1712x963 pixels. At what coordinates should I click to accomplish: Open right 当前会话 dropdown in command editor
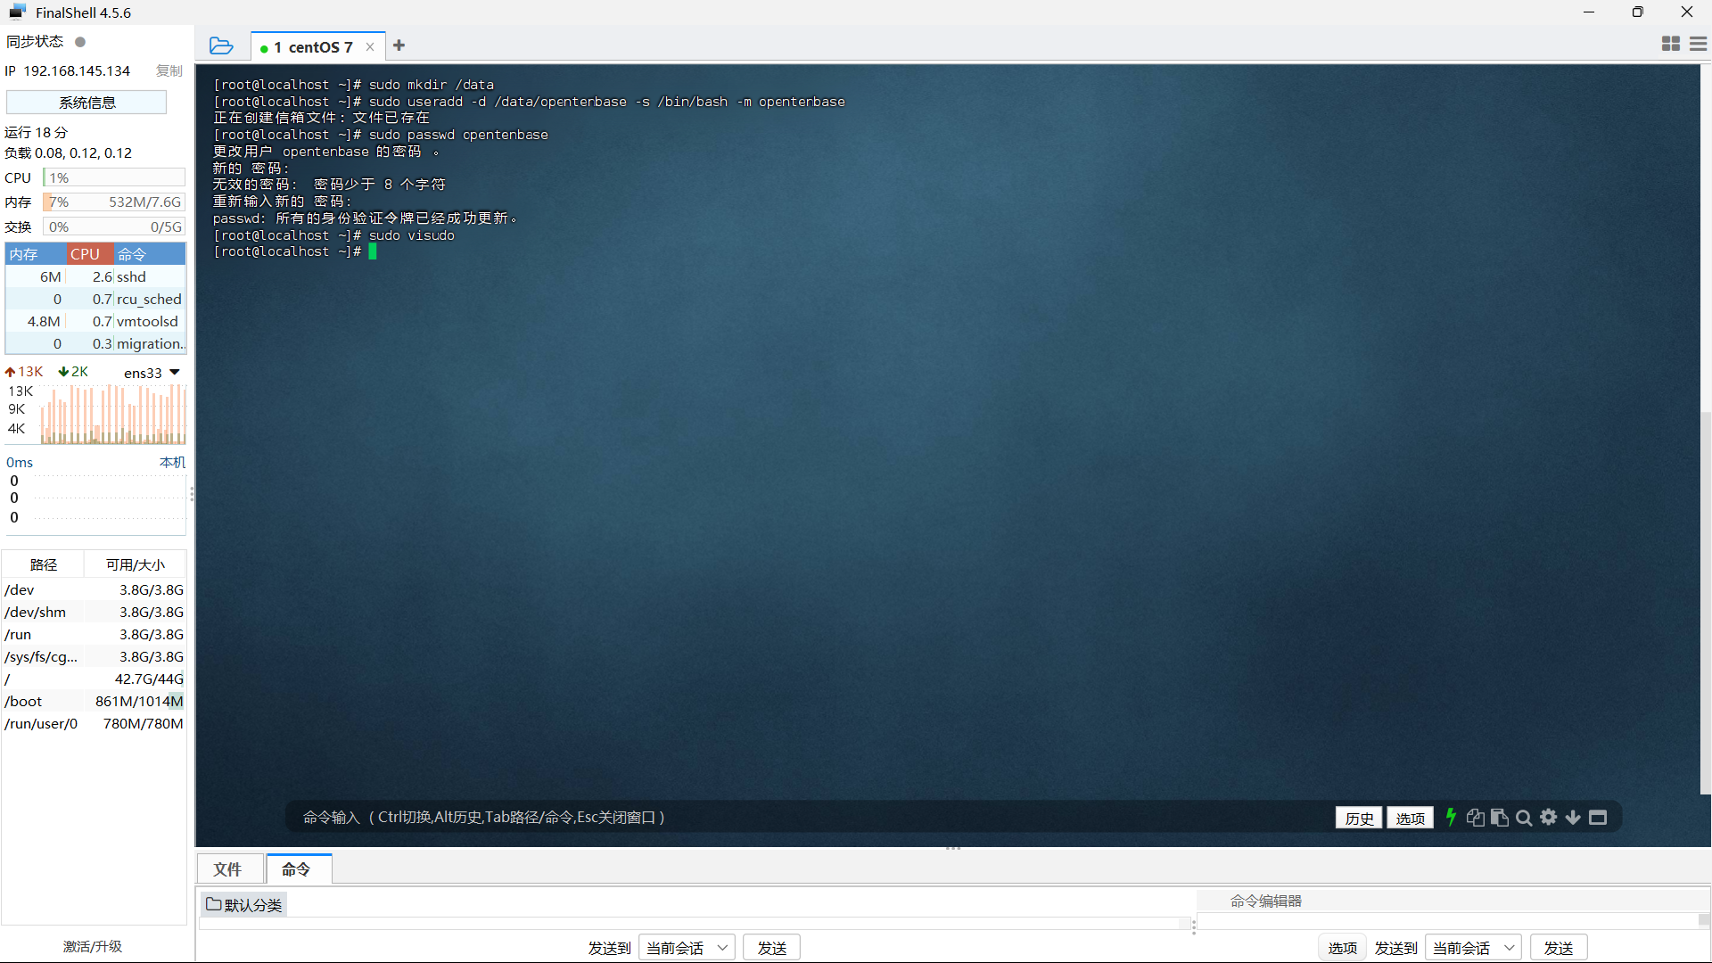click(1474, 948)
